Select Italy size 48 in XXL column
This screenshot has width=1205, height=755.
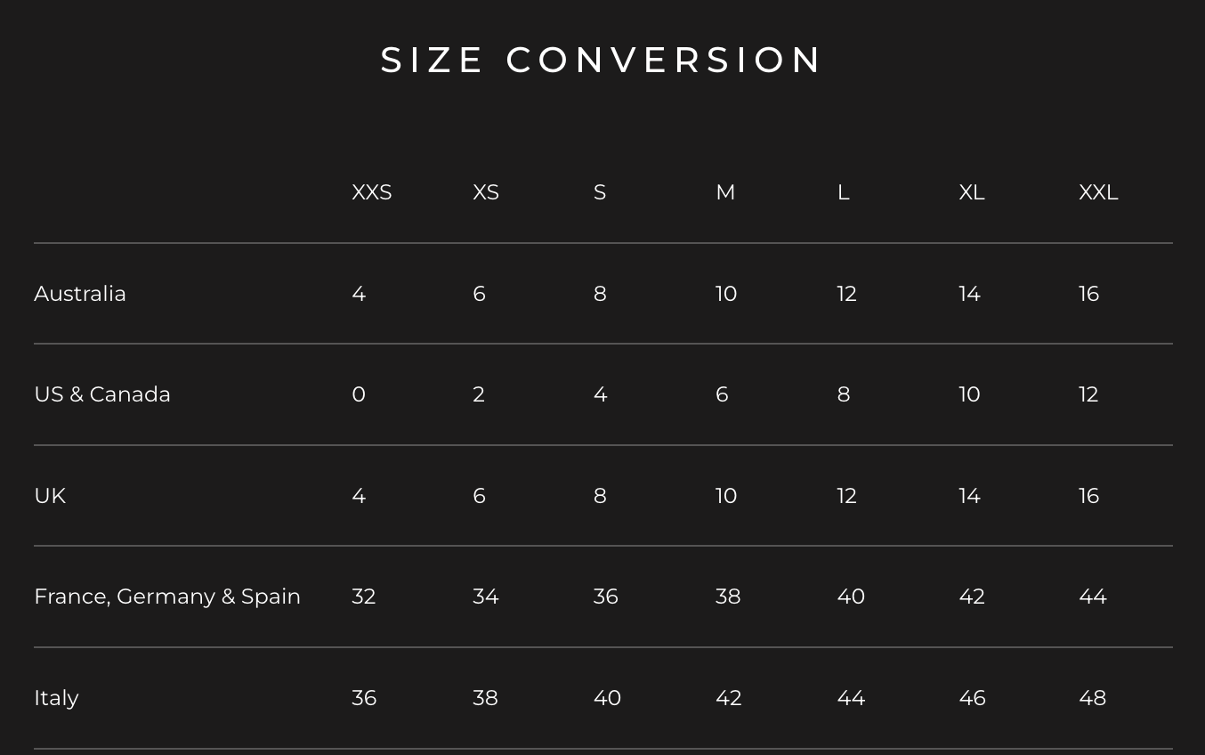click(1092, 698)
